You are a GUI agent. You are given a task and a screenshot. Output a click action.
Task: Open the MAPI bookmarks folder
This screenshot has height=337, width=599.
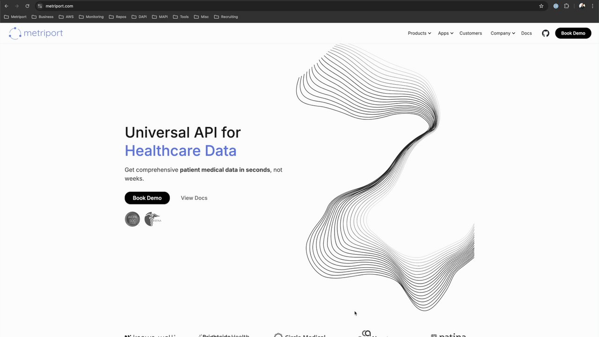(160, 17)
